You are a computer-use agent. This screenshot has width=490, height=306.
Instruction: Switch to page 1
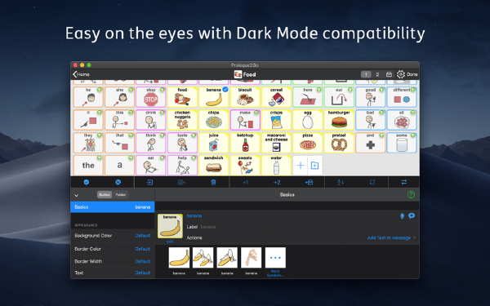(x=366, y=74)
